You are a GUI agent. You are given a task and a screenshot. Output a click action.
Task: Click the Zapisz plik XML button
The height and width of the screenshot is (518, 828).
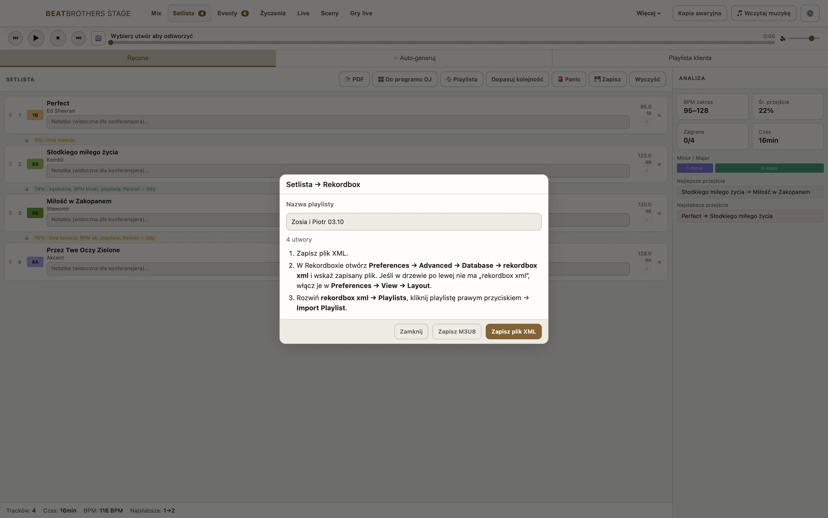point(513,332)
